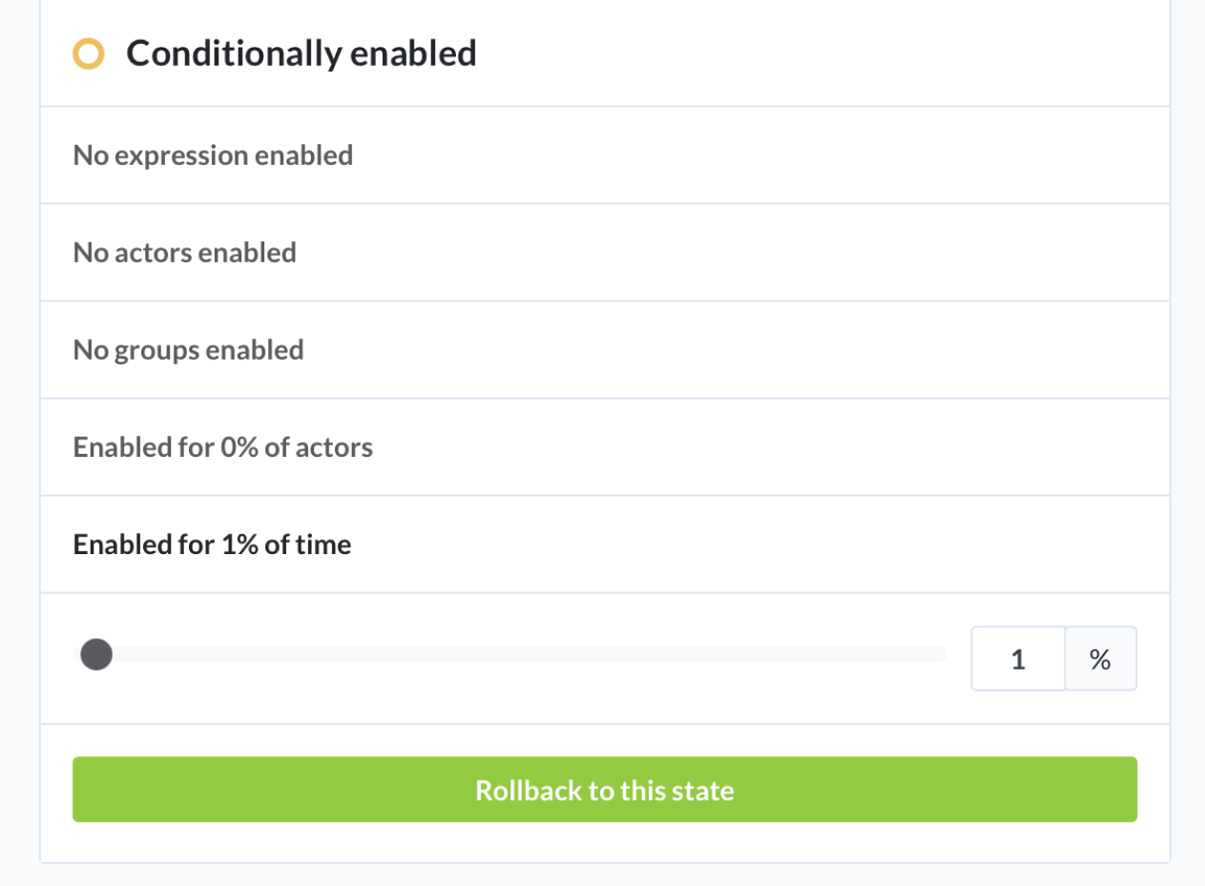Open the Enabled for 0% of actors row
This screenshot has height=886, width=1205.
[222, 446]
